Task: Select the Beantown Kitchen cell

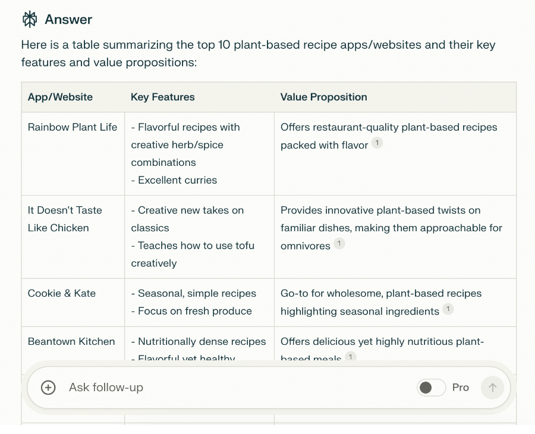Action: (71, 341)
